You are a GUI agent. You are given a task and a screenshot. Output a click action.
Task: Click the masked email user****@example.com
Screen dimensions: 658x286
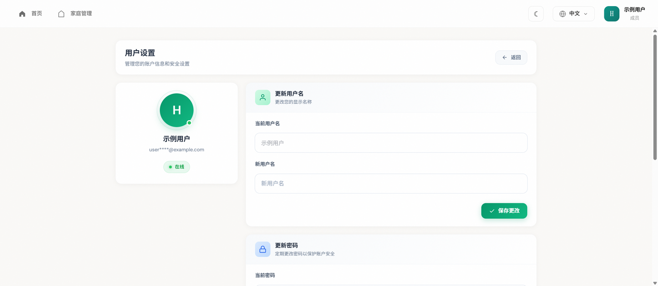click(177, 150)
